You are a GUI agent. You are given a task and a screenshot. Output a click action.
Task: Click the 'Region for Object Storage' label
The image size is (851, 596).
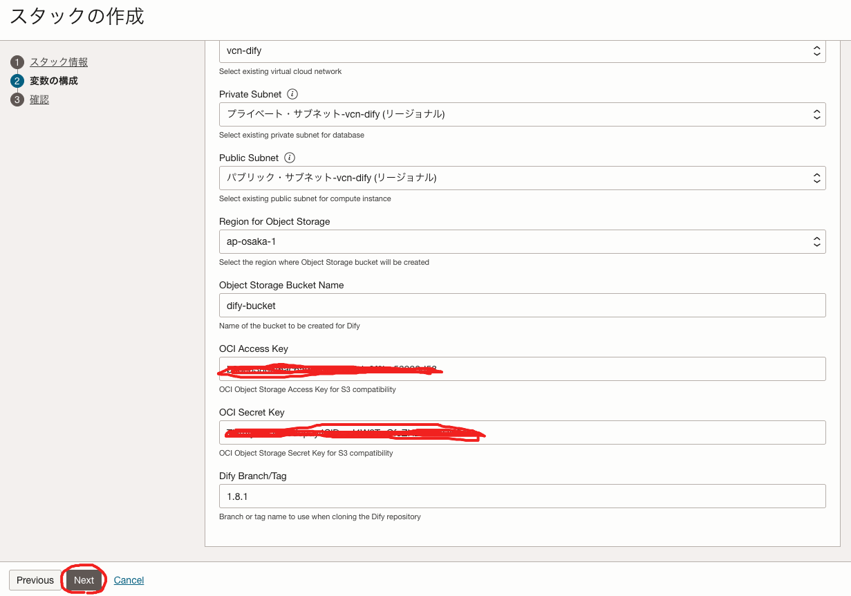point(274,221)
